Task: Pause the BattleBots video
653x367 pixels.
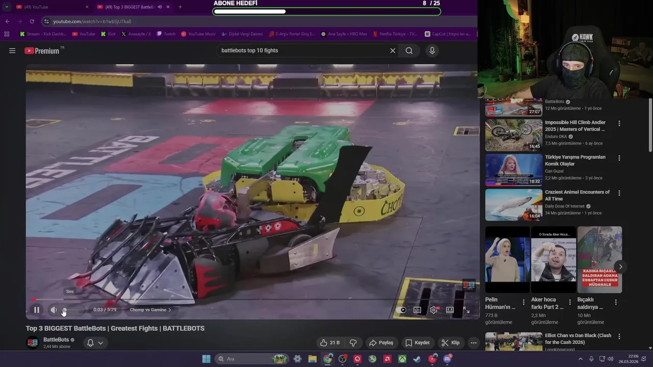Action: (x=37, y=310)
